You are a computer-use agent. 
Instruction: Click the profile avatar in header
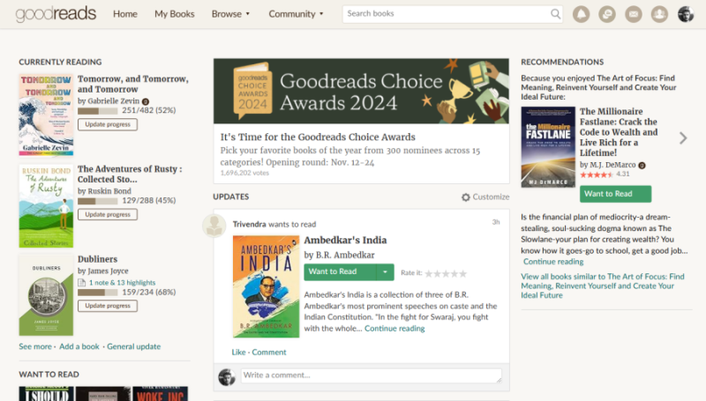[x=686, y=14]
